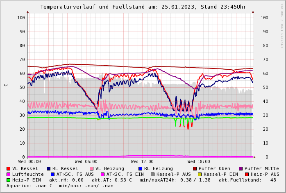Viewport: 286px width, 193px height.
Task: Click the Aquarium reading text line
Action: pyautogui.click(x=60, y=186)
